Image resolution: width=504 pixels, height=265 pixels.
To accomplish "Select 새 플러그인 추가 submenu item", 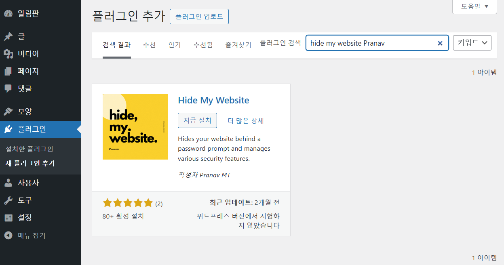I will [30, 163].
